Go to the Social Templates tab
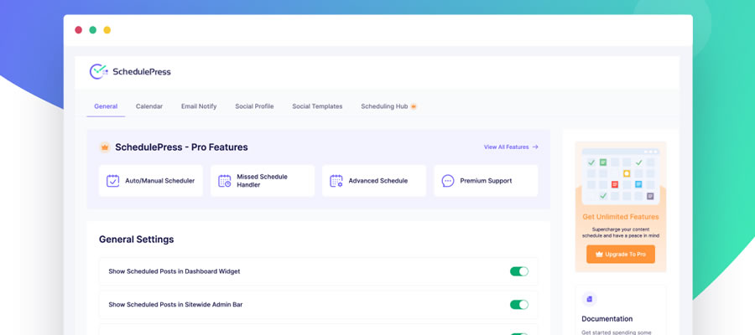 tap(317, 106)
